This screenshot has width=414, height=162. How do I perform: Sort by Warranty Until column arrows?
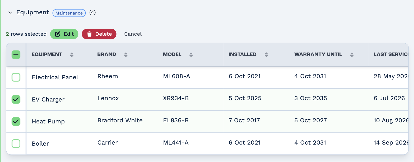(352, 55)
